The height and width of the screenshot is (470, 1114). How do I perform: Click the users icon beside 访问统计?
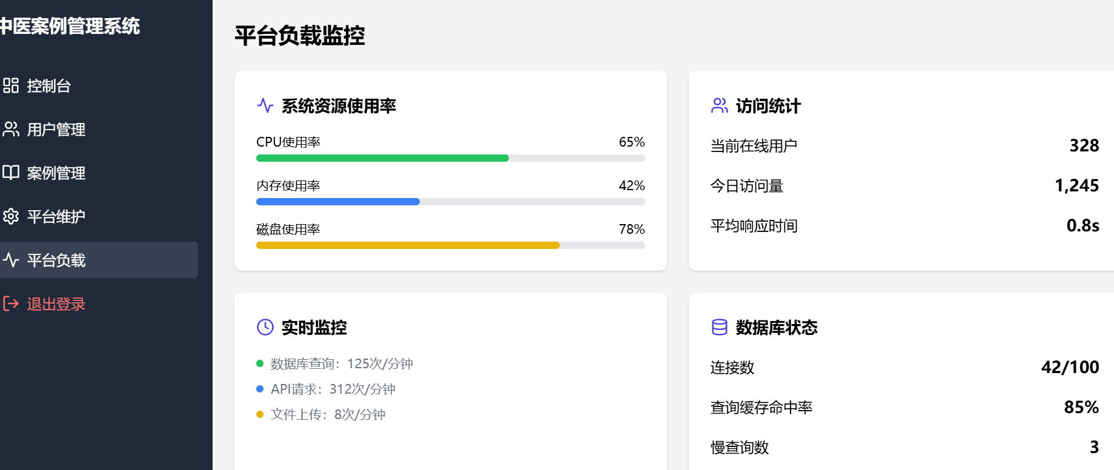tap(720, 105)
